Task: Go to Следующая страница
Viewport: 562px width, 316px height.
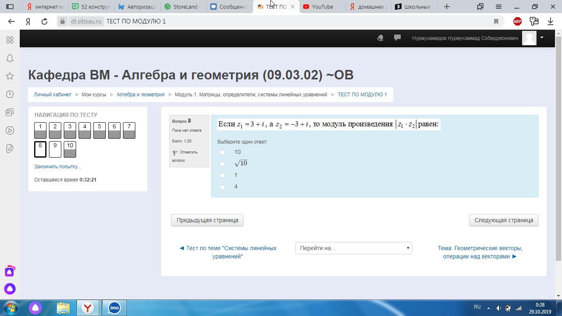Action: [x=504, y=220]
